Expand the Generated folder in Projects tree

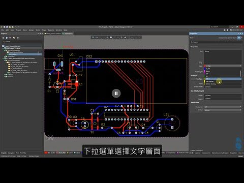[x=5, y=56]
